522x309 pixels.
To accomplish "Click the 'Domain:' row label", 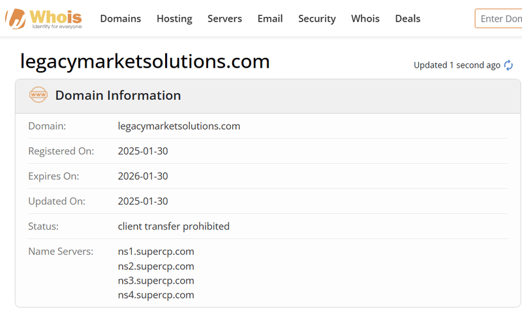I will 47,126.
